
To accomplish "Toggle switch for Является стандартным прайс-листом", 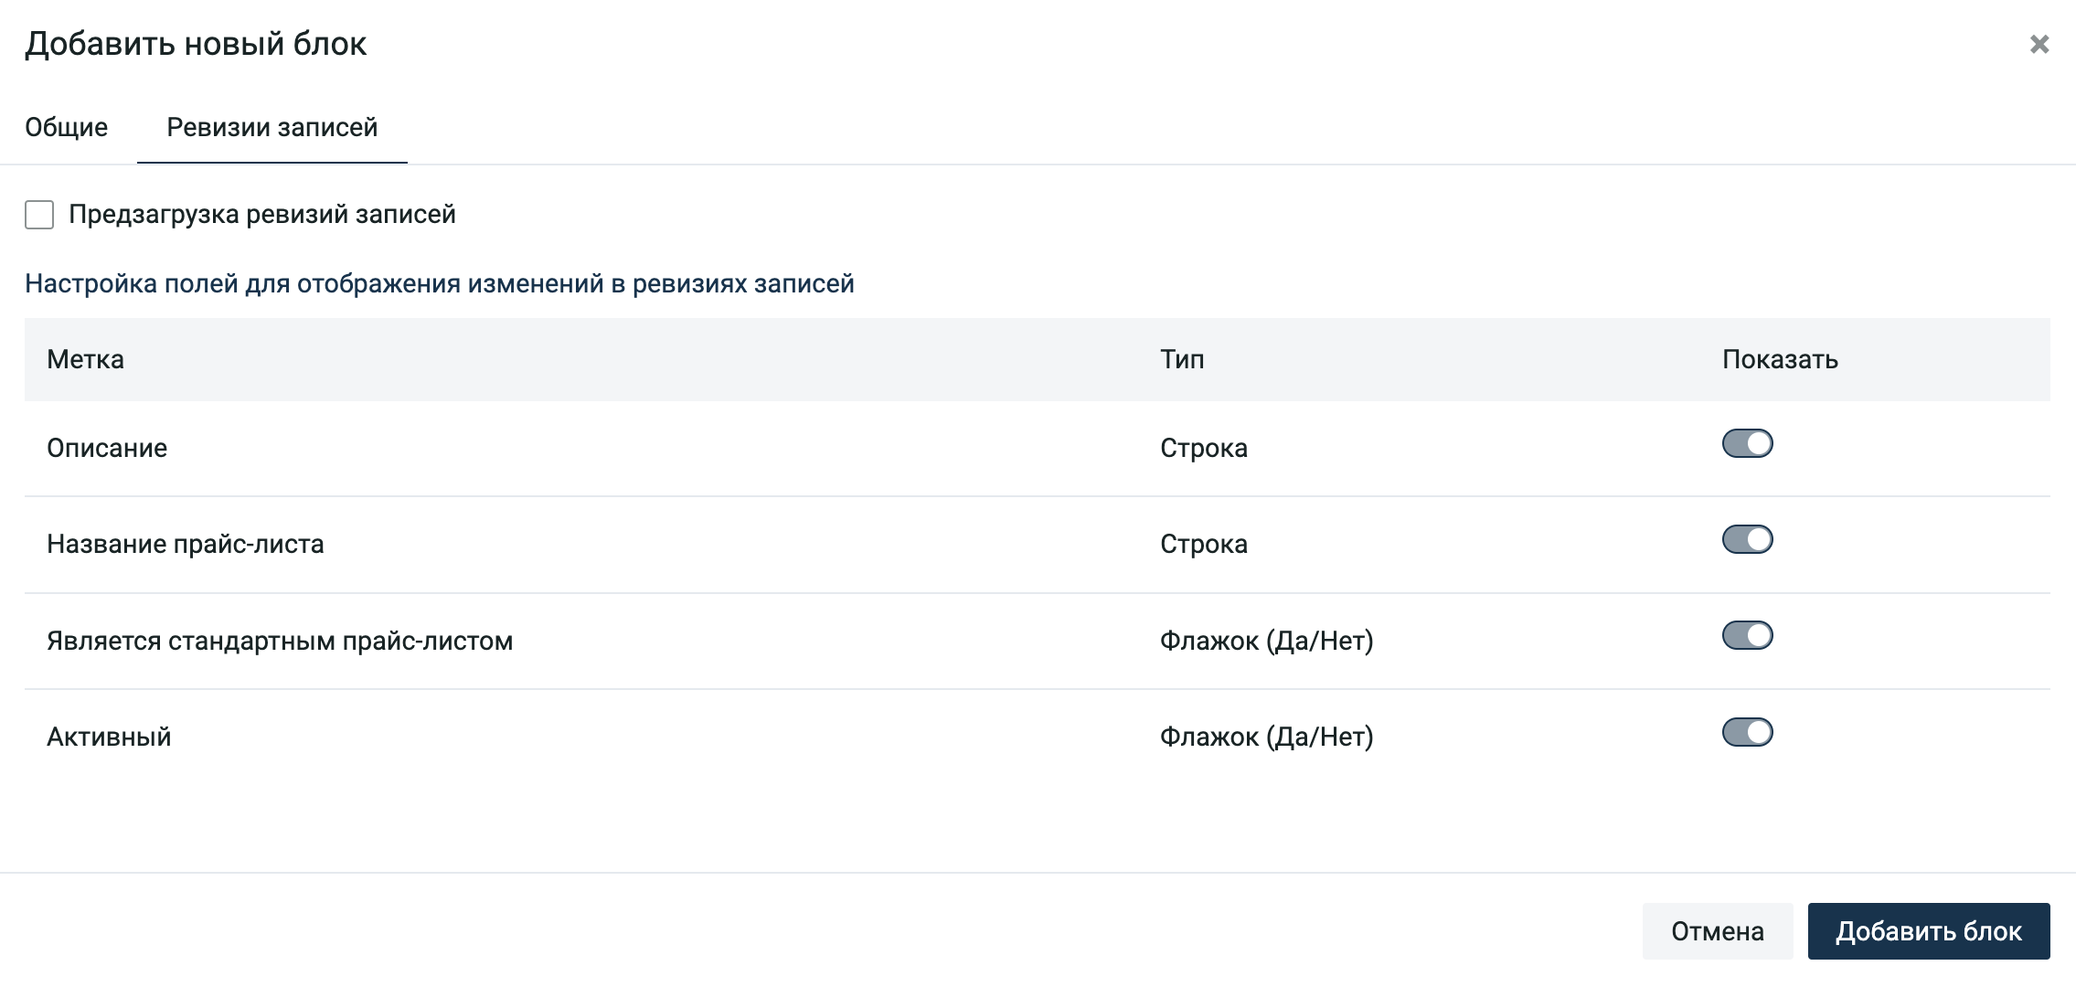I will [x=1747, y=636].
